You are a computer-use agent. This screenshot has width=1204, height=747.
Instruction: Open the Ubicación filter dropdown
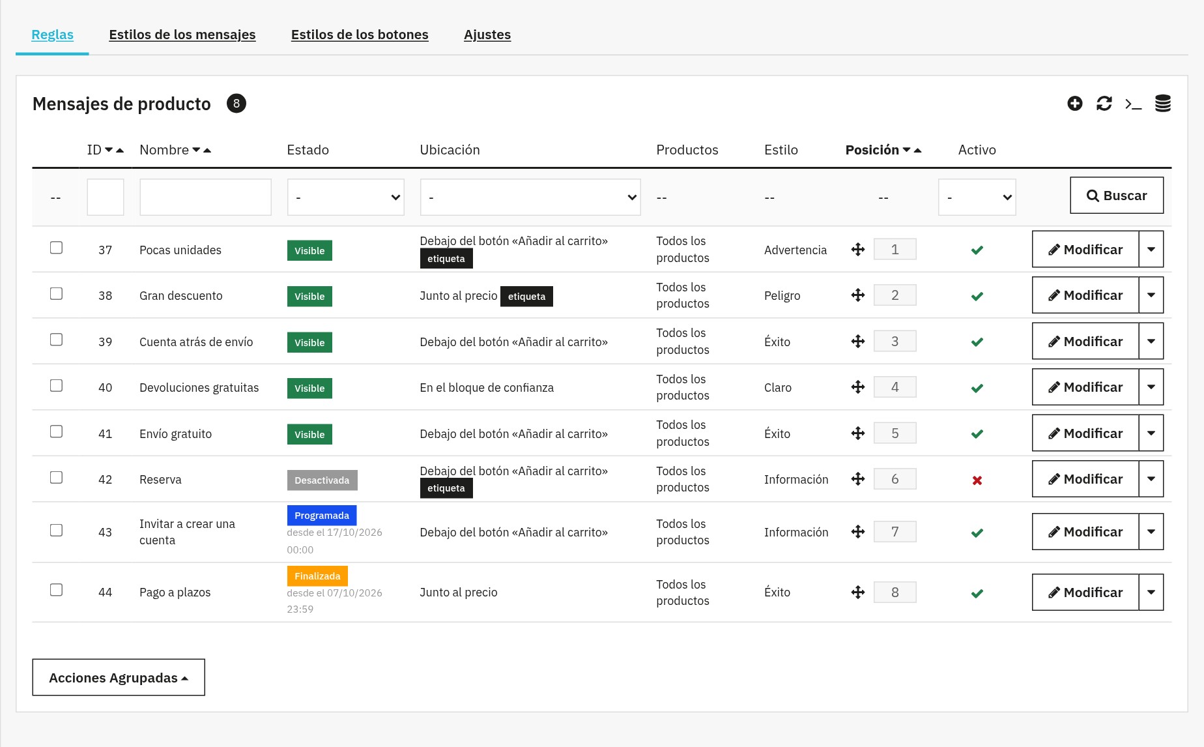point(530,197)
